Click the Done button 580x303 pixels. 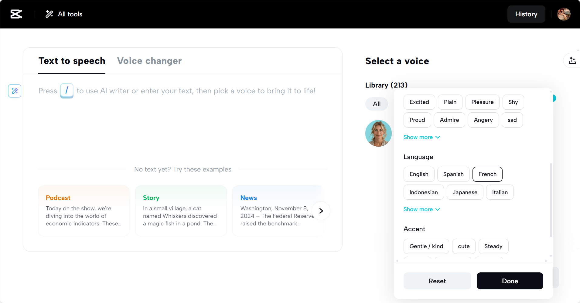[x=510, y=281]
